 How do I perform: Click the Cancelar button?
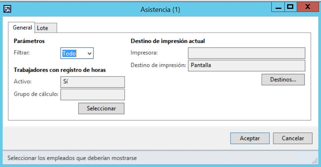(x=293, y=138)
